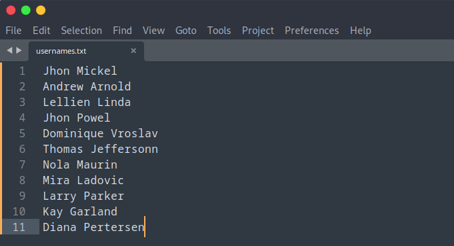Open the Help menu
454x246 pixels.
coord(360,31)
